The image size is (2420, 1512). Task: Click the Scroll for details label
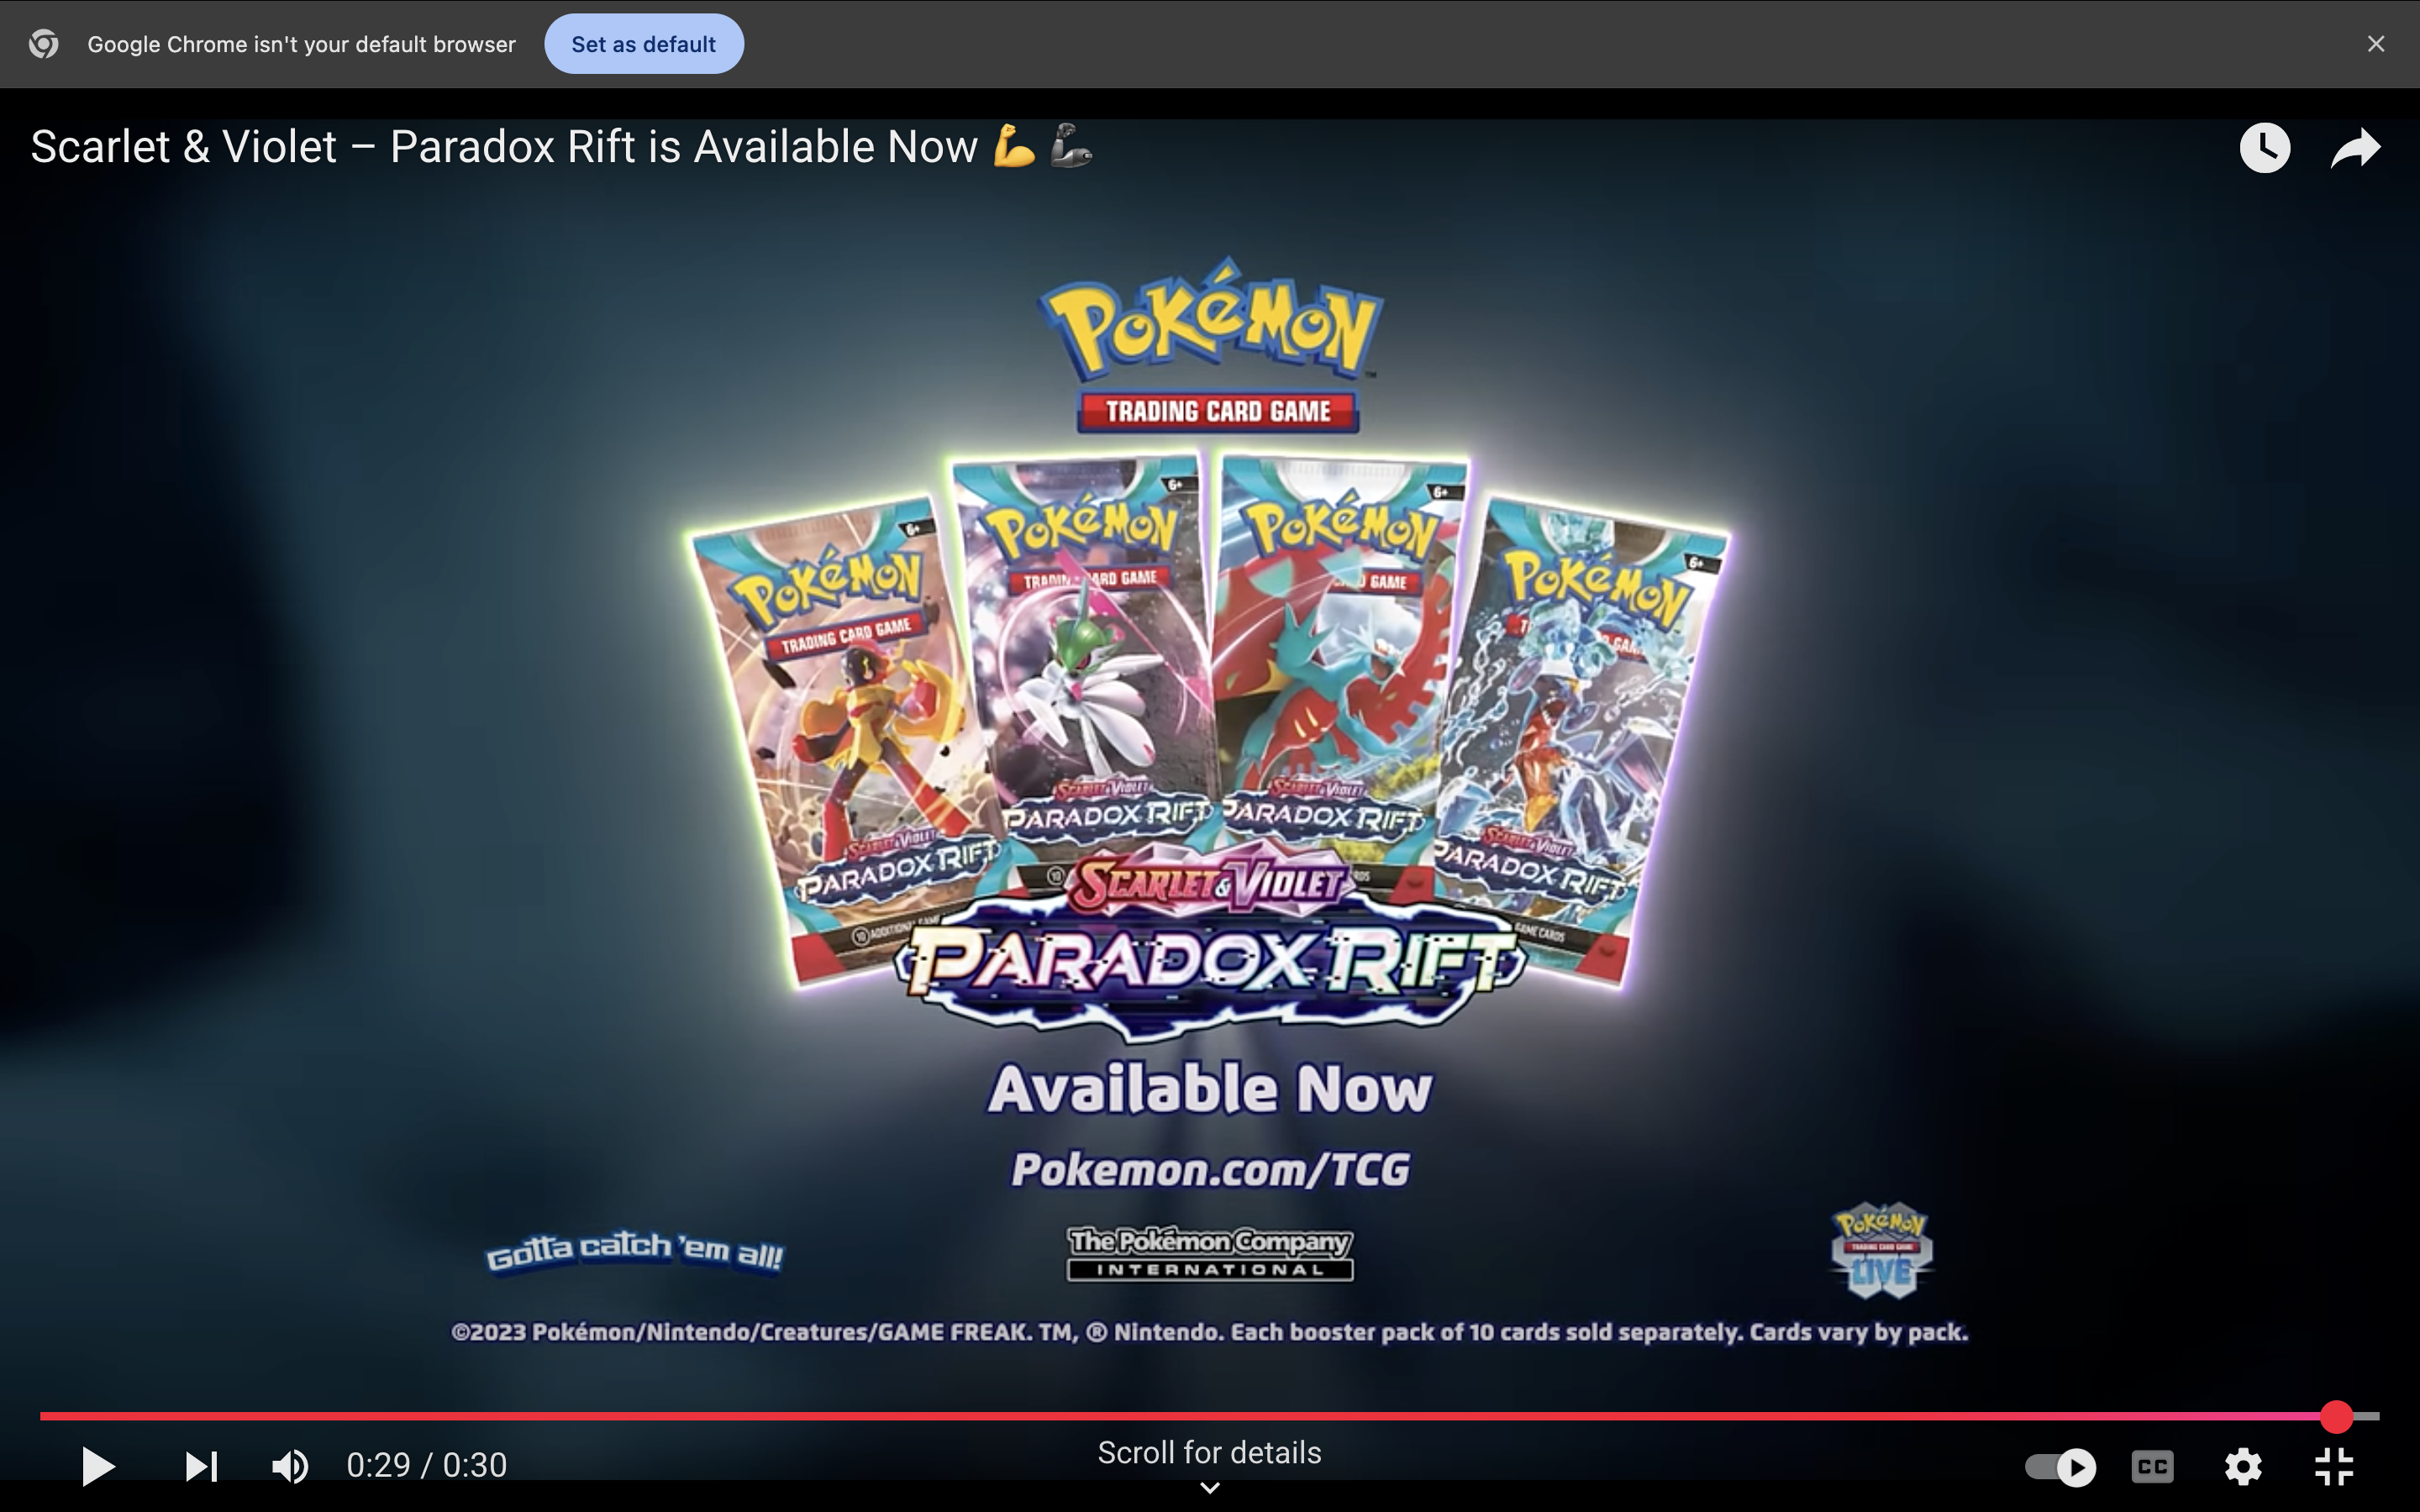click(1210, 1452)
